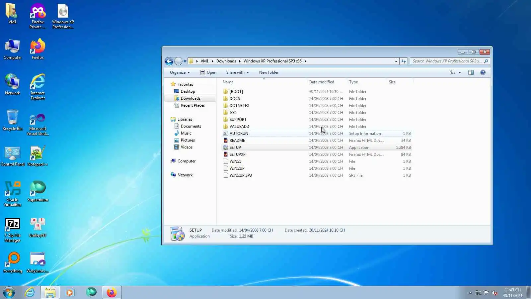Open Internet Explorer from the taskbar

(30, 292)
